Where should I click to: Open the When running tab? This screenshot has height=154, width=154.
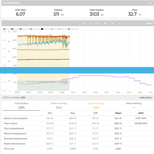pos(59,106)
